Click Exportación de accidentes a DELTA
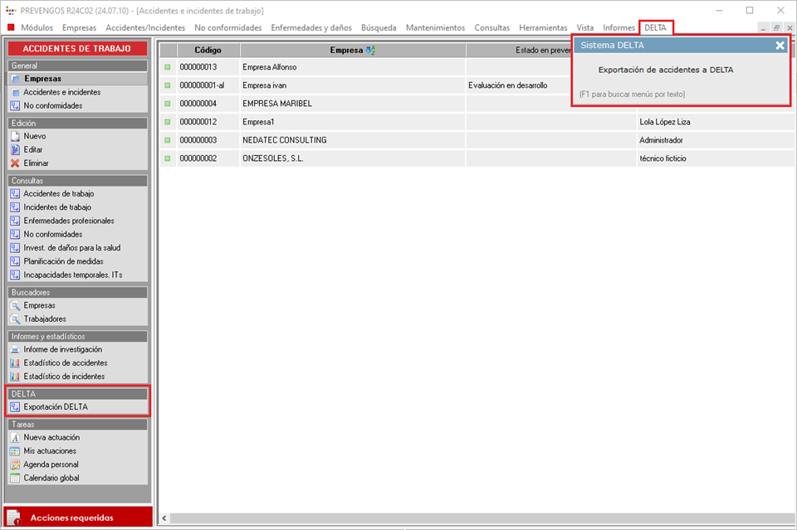 [665, 71]
